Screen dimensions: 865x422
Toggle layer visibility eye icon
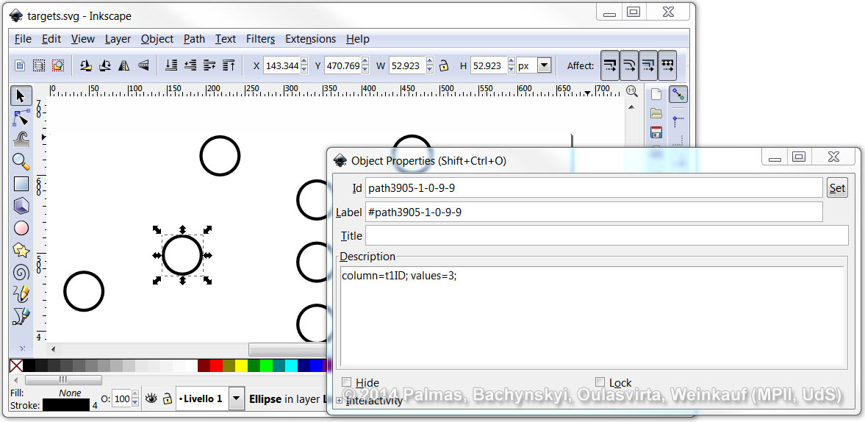tap(151, 398)
